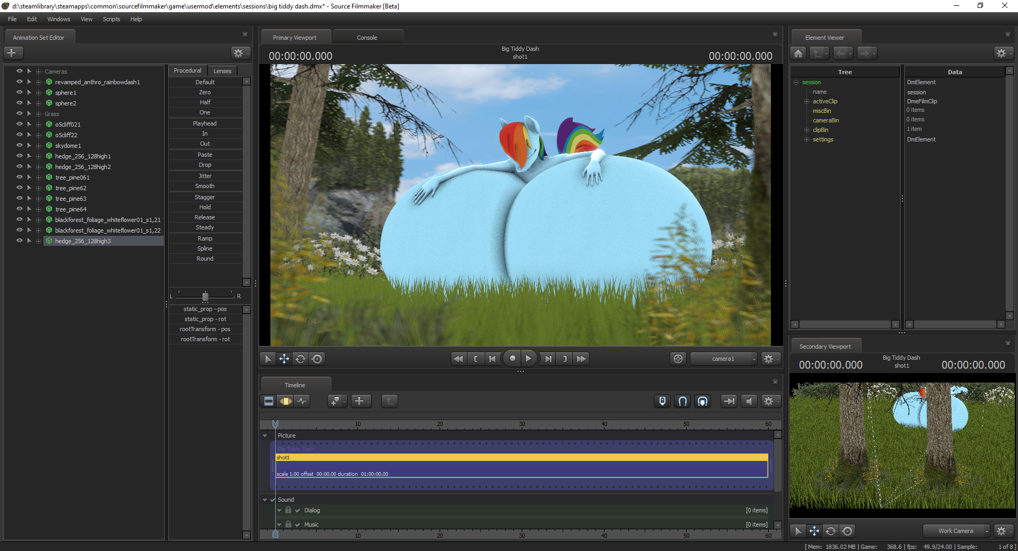This screenshot has width=1018, height=551.
Task: Jump forward with the fast-forward button
Action: pyautogui.click(x=582, y=359)
